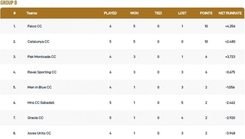Open the Falco CC team link
This screenshot has width=245, height=139.
click(35, 26)
